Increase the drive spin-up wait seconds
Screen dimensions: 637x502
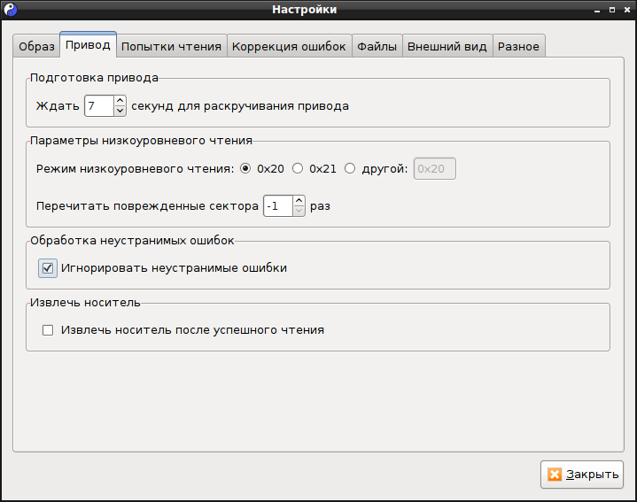point(120,101)
